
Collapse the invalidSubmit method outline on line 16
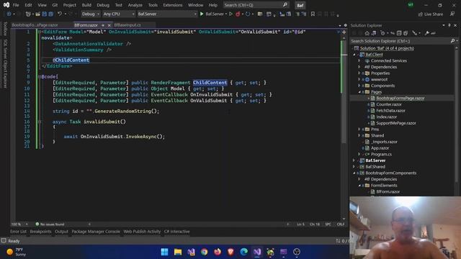pyautogui.click(x=40, y=122)
